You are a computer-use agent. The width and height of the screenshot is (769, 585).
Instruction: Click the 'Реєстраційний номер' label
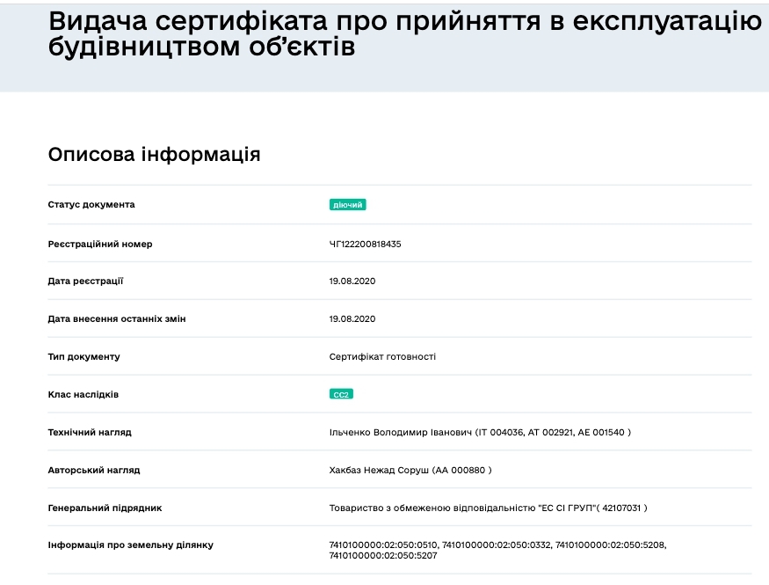(x=100, y=244)
